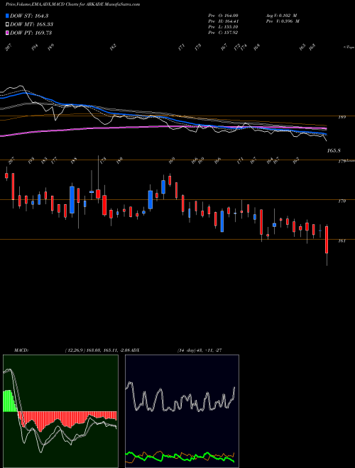Click the 'Pre O: 164.00' value
Screen dimensions: 355x468
pos(223,16)
